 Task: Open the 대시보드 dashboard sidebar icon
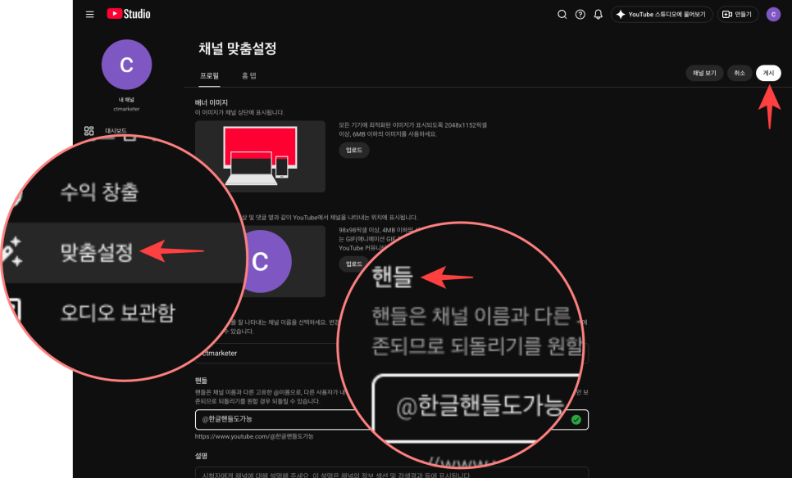coord(89,131)
